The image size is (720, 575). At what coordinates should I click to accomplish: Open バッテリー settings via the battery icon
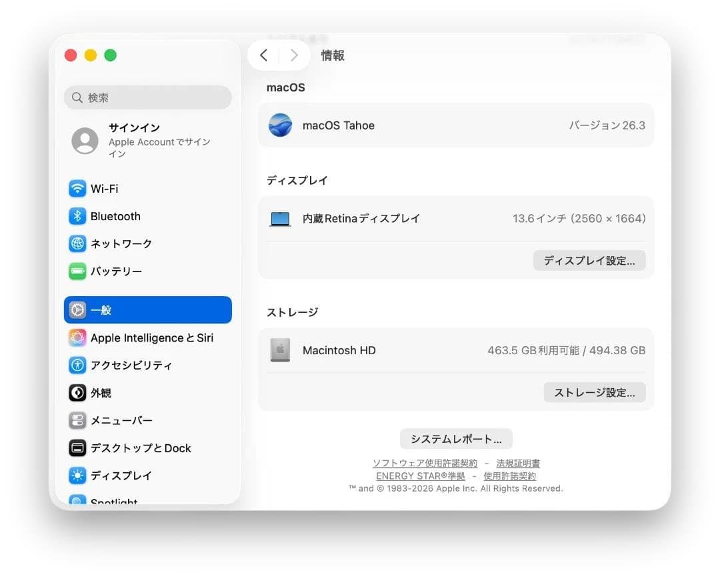(x=78, y=271)
